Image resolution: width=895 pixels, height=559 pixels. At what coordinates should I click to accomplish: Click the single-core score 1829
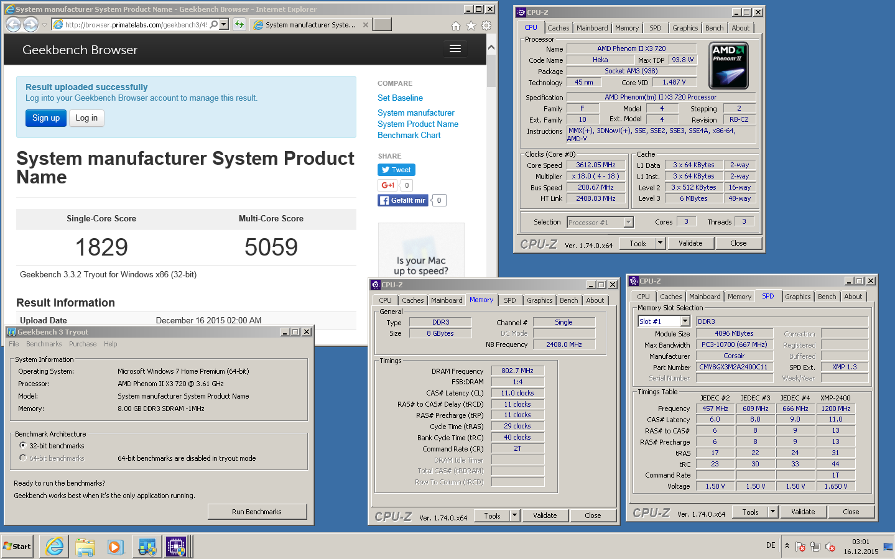click(101, 247)
